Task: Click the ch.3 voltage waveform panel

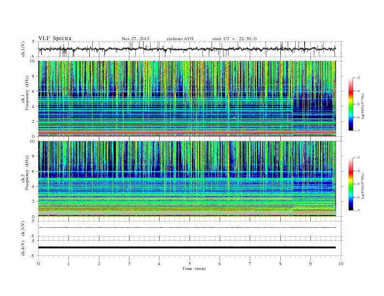Action: point(190,229)
